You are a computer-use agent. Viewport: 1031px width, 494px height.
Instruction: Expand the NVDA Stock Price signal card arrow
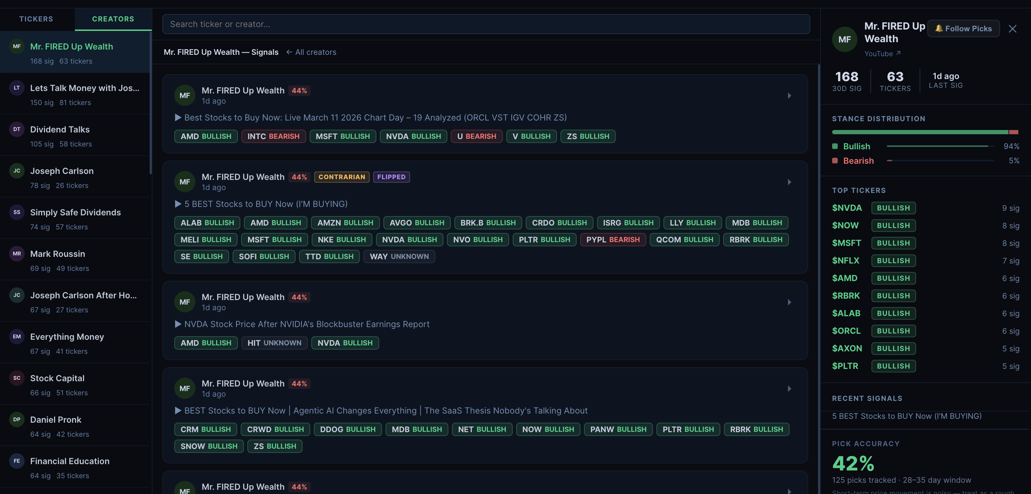(x=789, y=302)
